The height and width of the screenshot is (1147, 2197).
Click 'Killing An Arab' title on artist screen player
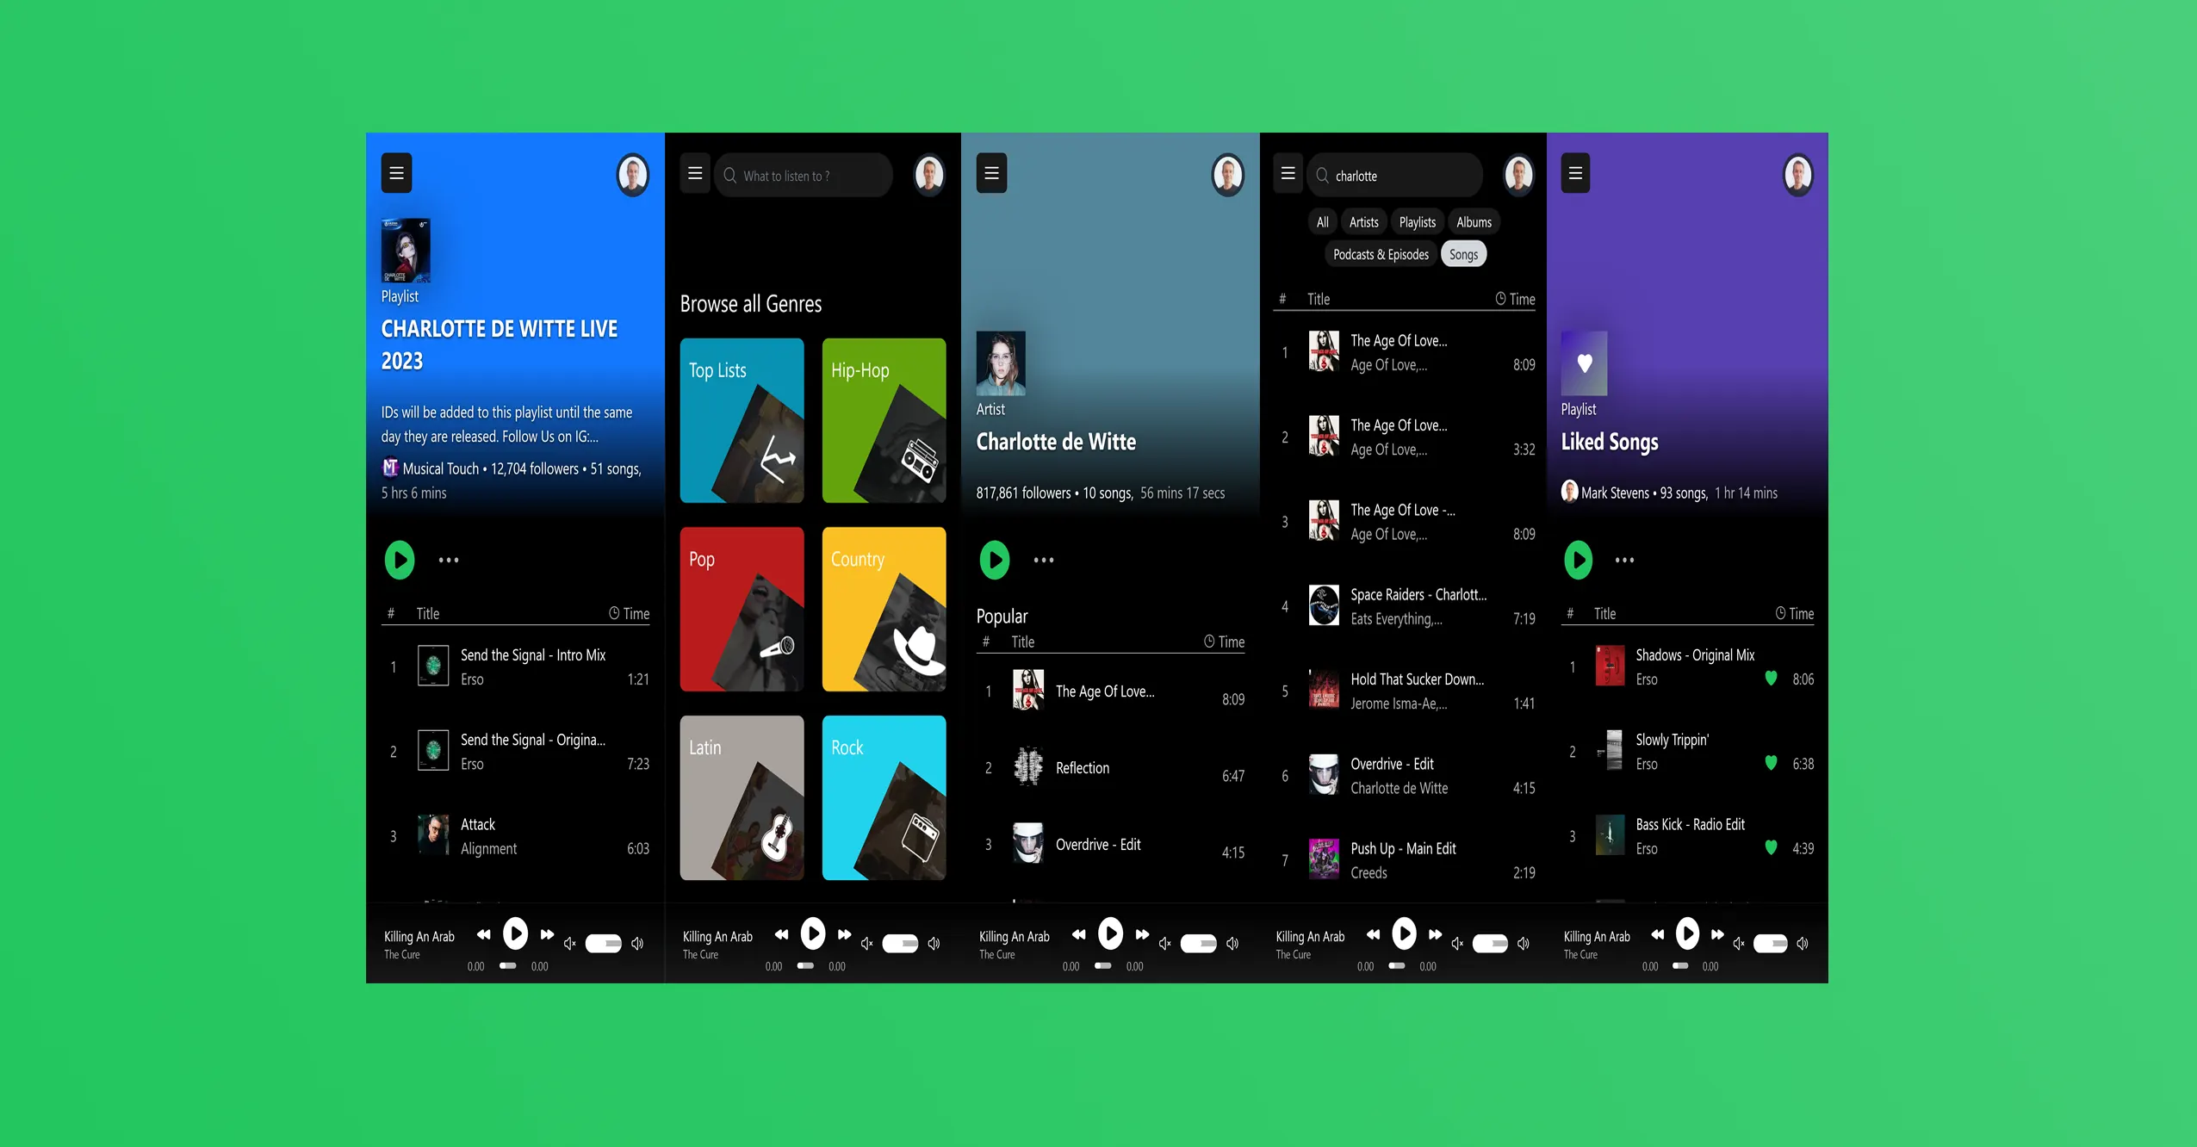pyautogui.click(x=1014, y=937)
